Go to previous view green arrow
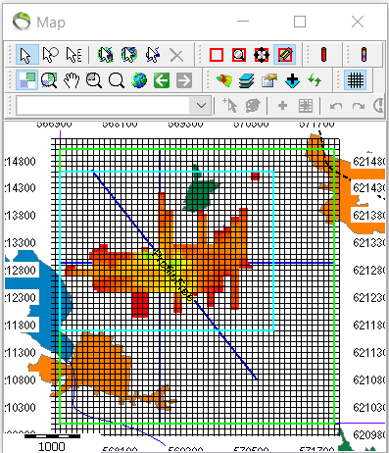The image size is (389, 453). [162, 80]
